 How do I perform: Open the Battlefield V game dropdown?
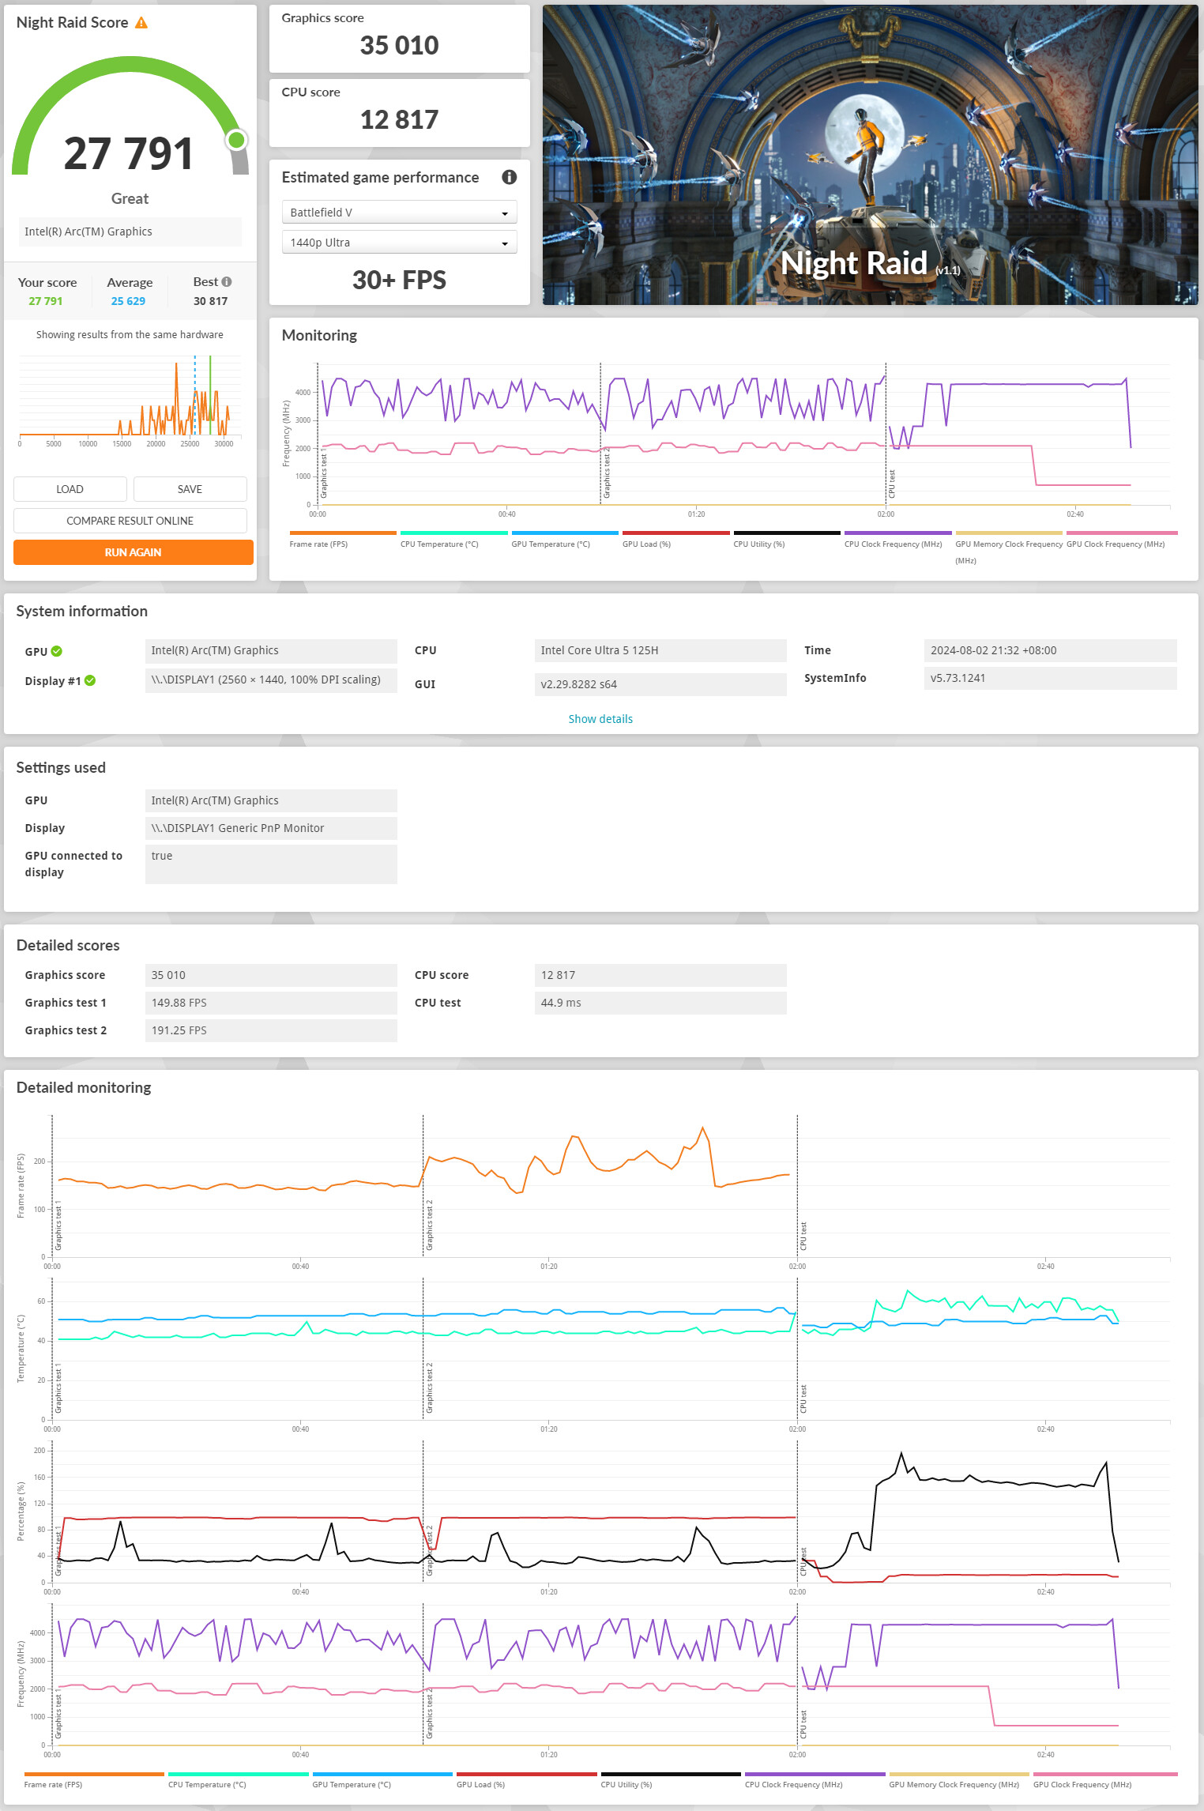pos(399,213)
